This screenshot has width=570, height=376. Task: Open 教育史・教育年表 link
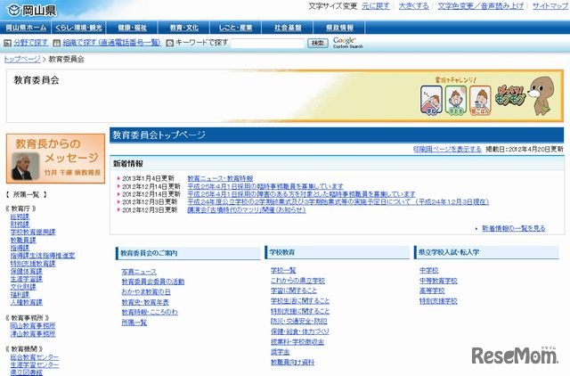(x=145, y=302)
